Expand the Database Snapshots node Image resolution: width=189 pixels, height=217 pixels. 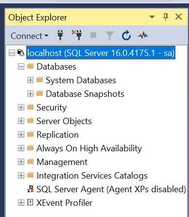coord(30,94)
